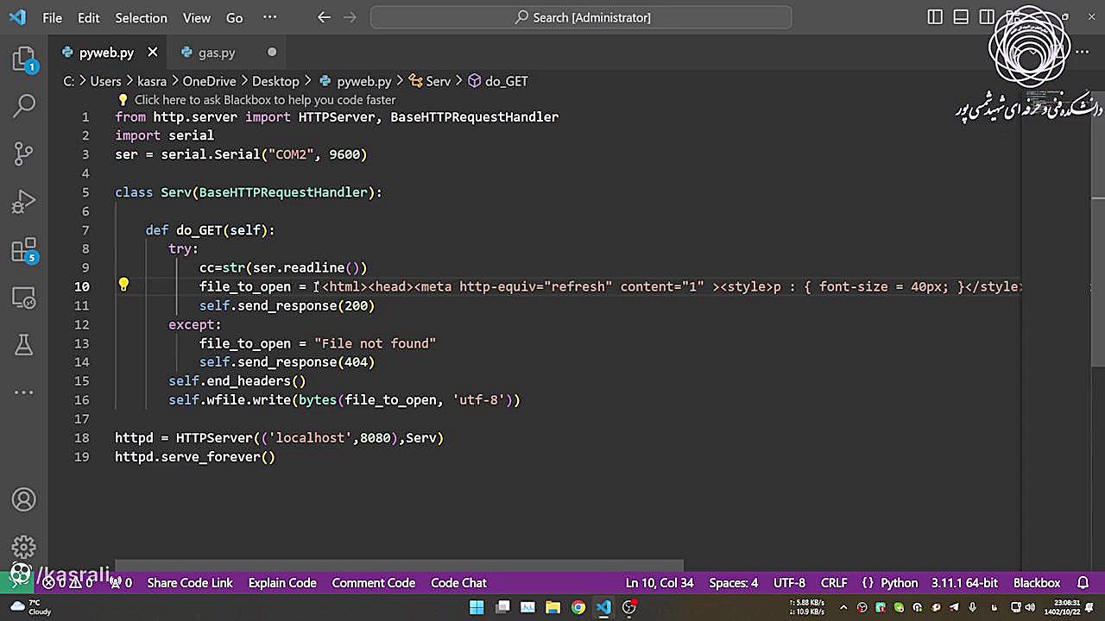Open the Extensions view
Image resolution: width=1105 pixels, height=621 pixels.
pos(24,251)
